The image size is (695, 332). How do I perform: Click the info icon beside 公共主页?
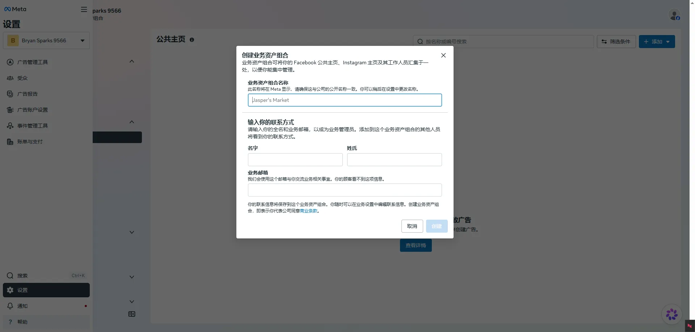tap(192, 40)
